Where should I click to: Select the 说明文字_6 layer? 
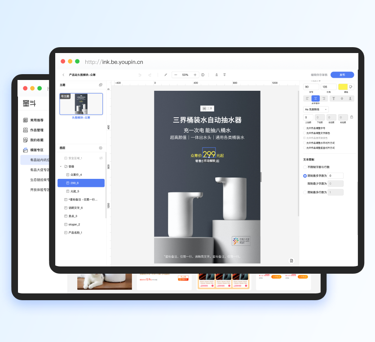pyautogui.click(x=81, y=208)
